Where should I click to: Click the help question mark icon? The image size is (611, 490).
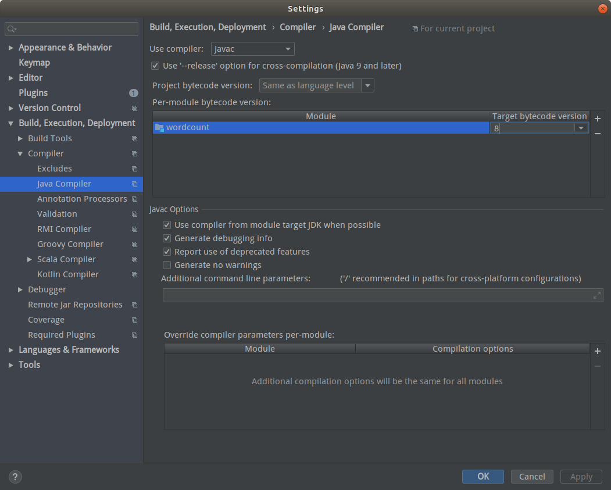click(16, 477)
